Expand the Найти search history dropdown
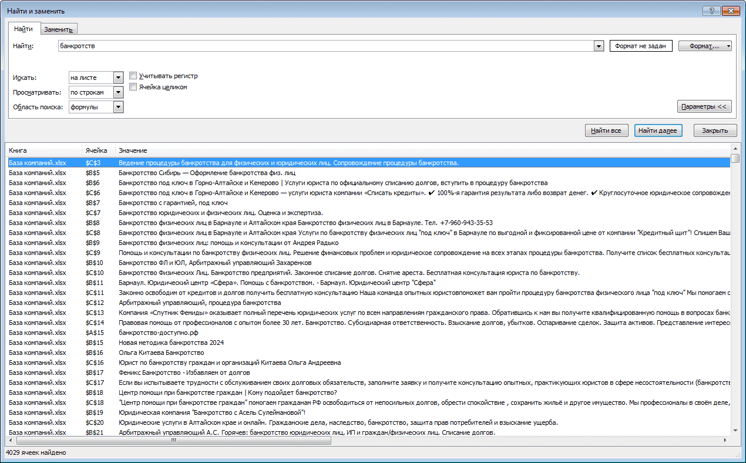Viewport: 746px width, 463px height. (599, 46)
